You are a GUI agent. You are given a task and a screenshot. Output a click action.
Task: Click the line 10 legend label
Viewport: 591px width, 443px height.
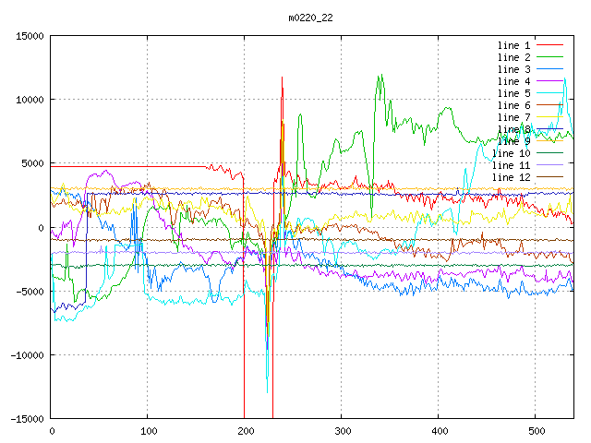point(511,153)
